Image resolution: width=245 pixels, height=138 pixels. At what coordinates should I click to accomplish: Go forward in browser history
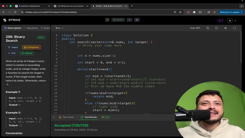9,12
